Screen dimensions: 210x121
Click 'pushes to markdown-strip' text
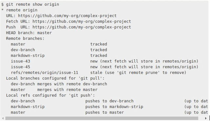point(114,107)
